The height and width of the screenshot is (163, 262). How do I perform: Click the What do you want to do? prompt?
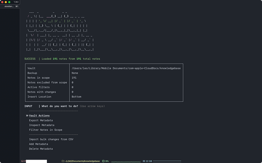coord(60,106)
